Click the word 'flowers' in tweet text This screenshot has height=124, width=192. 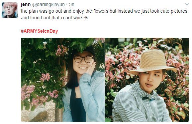click(x=101, y=11)
